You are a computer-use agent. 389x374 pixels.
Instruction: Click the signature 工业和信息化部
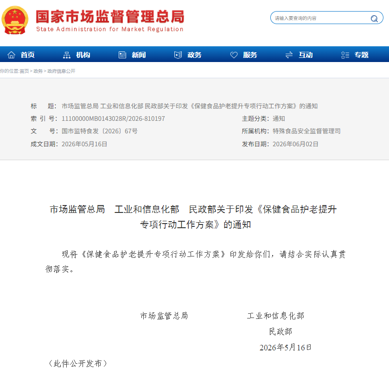(275, 316)
